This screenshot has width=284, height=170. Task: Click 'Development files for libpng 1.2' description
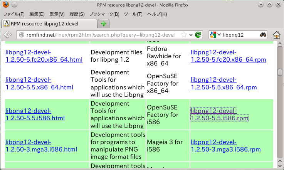(x=116, y=56)
